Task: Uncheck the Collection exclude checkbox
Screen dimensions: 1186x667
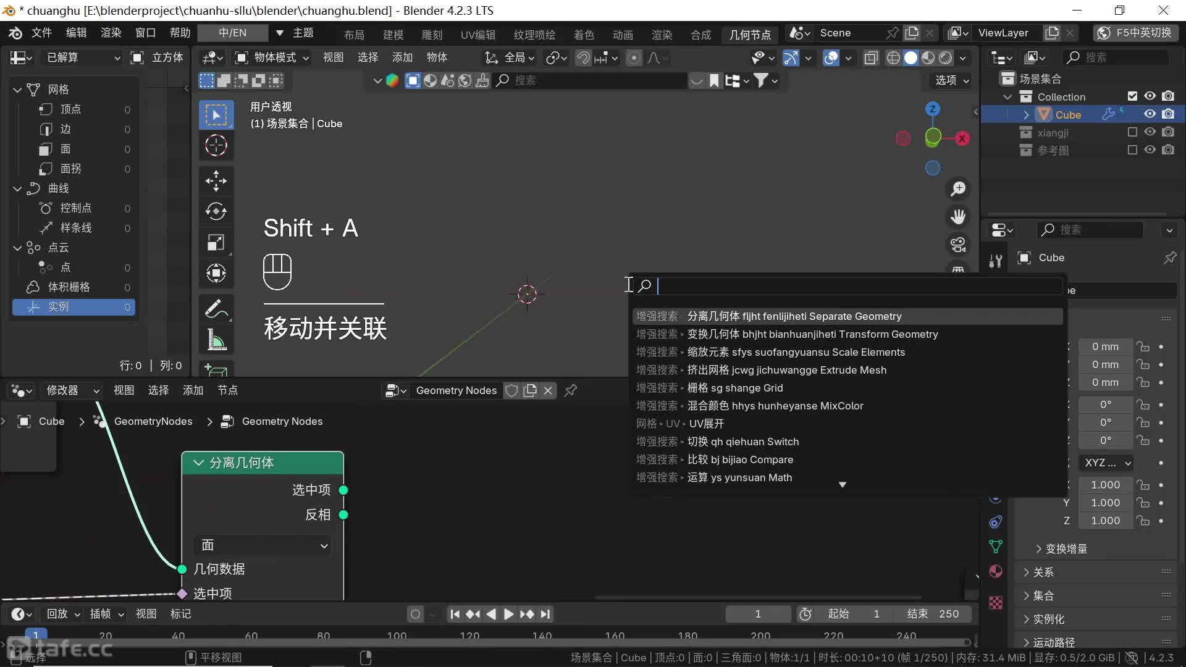Action: [x=1132, y=96]
